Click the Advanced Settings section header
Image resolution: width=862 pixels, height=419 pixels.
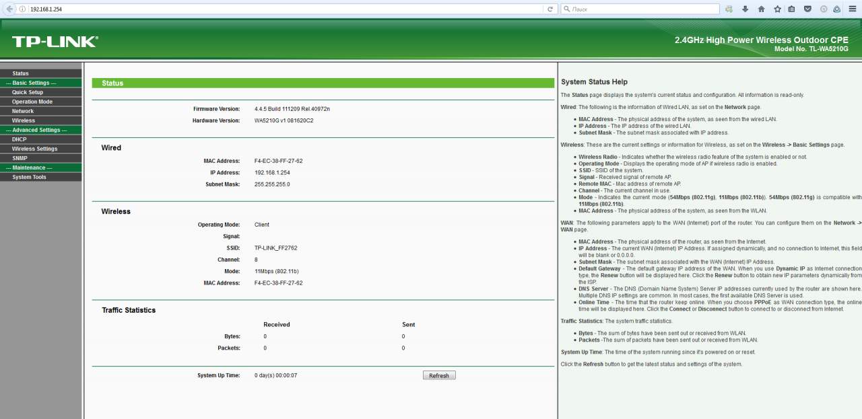click(41, 130)
